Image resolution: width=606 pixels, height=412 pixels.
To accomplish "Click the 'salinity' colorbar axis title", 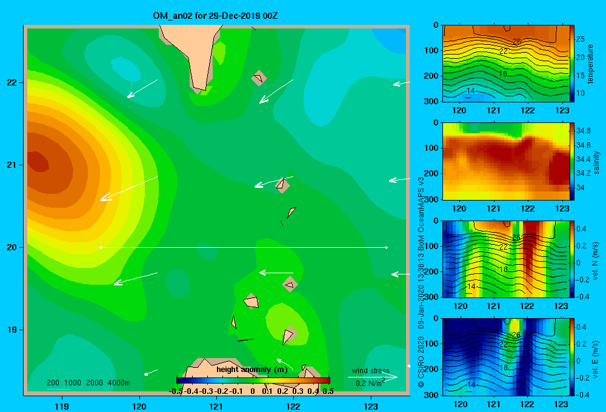I will (x=597, y=162).
